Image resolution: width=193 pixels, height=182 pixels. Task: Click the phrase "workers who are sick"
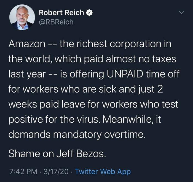(x=72, y=90)
